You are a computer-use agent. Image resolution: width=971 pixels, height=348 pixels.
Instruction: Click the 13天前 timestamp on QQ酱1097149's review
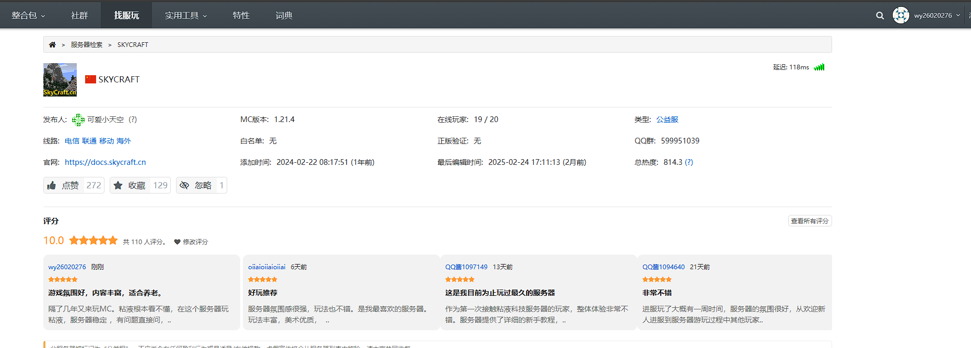point(503,267)
